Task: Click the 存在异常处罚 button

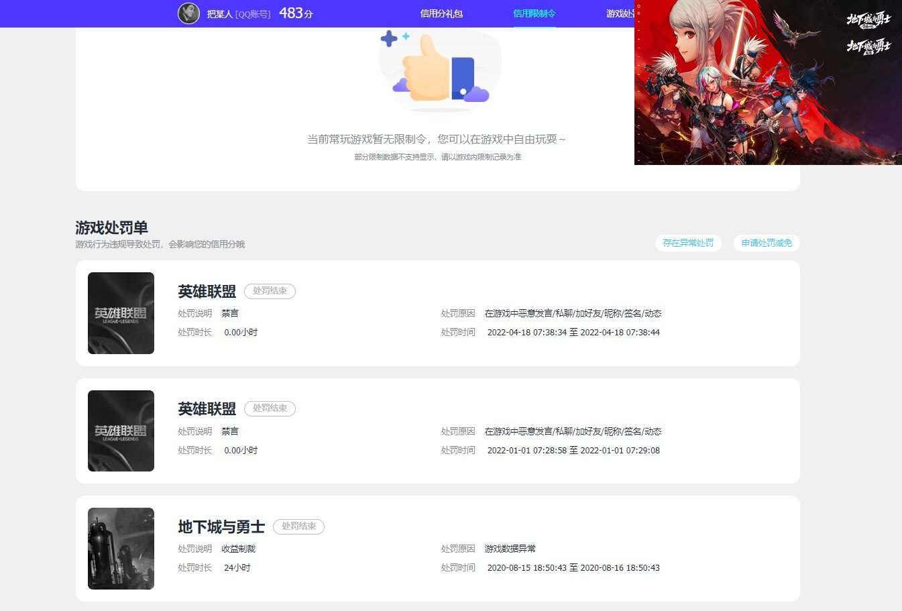Action: [688, 243]
